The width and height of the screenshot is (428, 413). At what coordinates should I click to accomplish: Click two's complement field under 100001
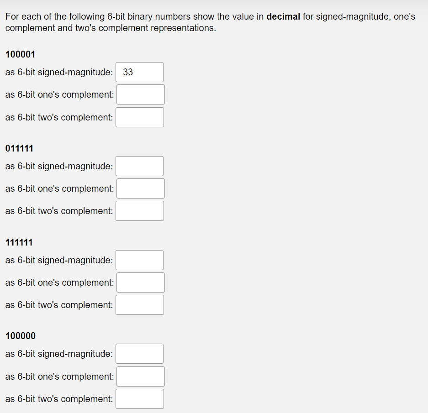point(140,117)
